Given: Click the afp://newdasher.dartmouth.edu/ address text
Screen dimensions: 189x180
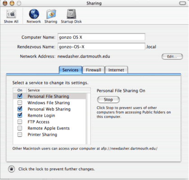Looking at the screenshot, I should 129,148.
